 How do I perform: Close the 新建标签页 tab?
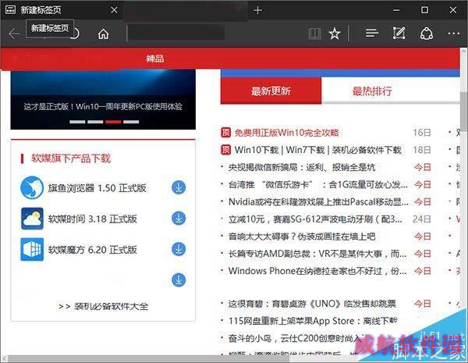pos(114,10)
